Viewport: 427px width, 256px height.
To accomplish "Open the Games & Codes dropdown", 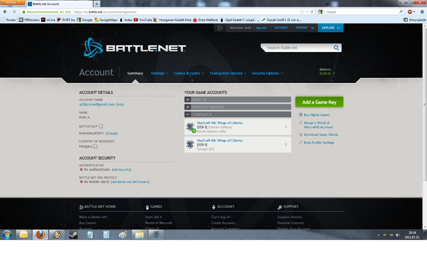I will tap(189, 73).
